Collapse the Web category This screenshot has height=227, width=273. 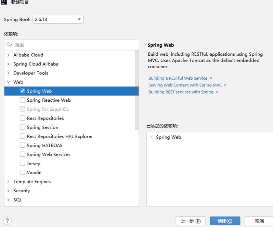pos(8,82)
